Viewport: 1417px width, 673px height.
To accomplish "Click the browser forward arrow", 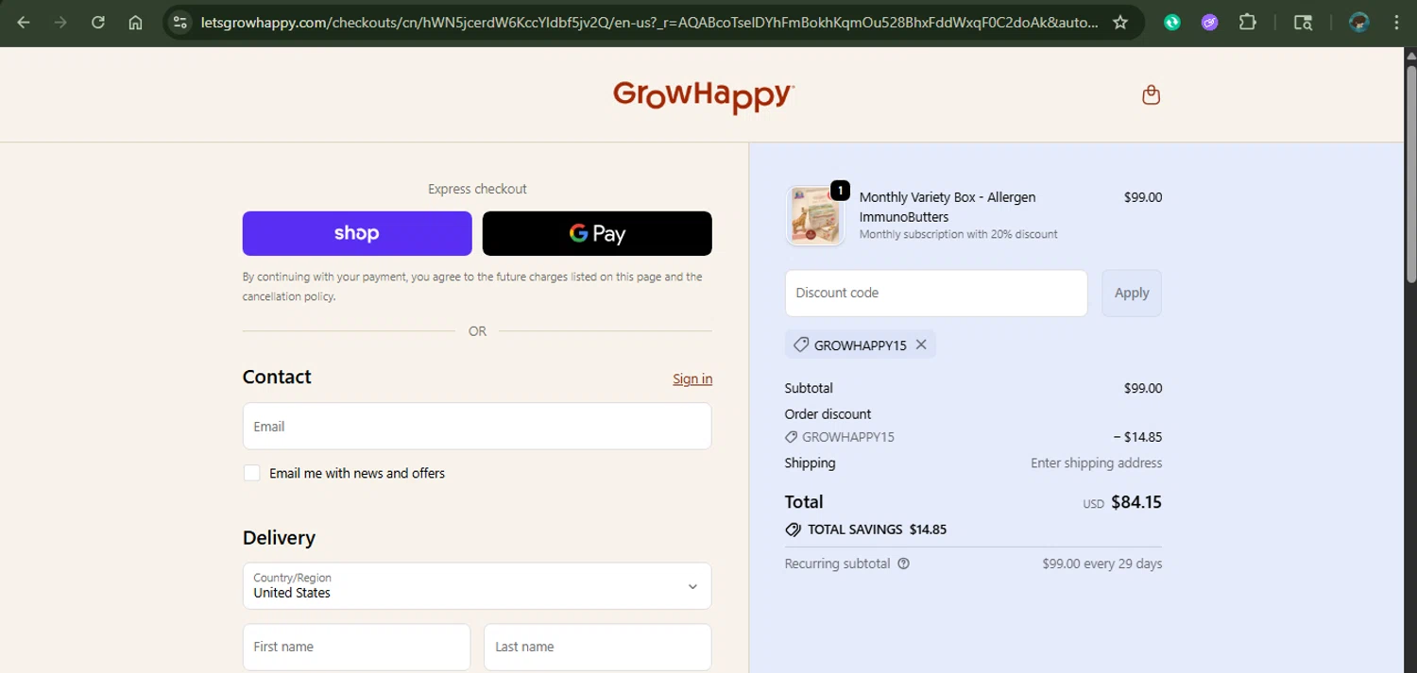I will pos(60,23).
